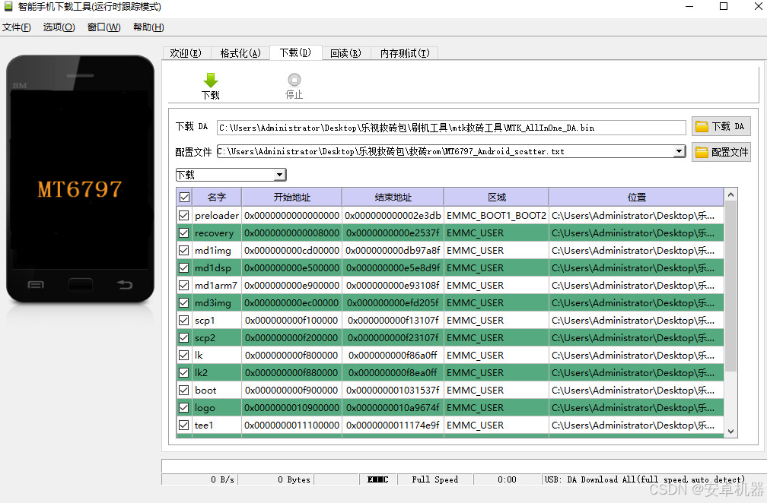This screenshot has height=503, width=767.
Task: Toggle the md1img row checkbox
Action: [184, 251]
